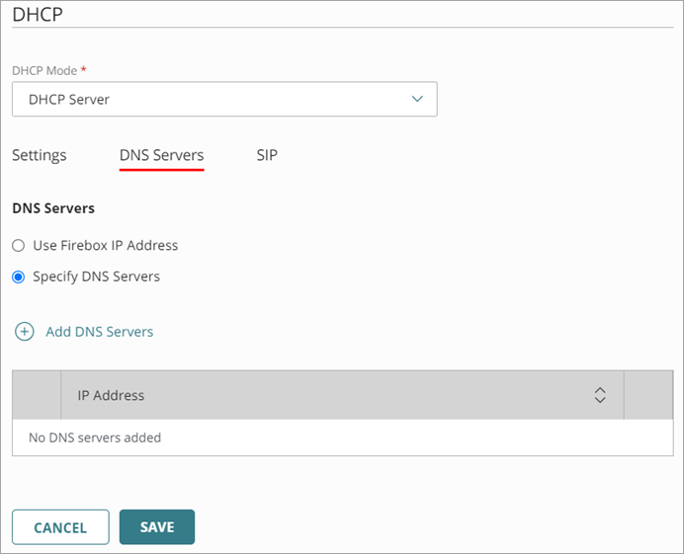Click the Add DNS Servers link
This screenshot has width=684, height=554.
100,332
